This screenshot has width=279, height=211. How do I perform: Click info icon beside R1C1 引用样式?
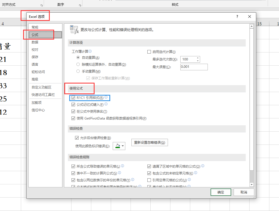point(106,97)
